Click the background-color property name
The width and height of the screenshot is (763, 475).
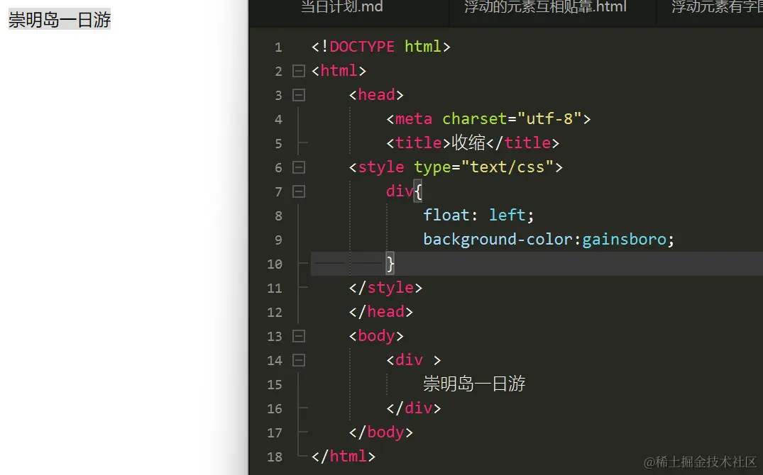click(x=499, y=239)
